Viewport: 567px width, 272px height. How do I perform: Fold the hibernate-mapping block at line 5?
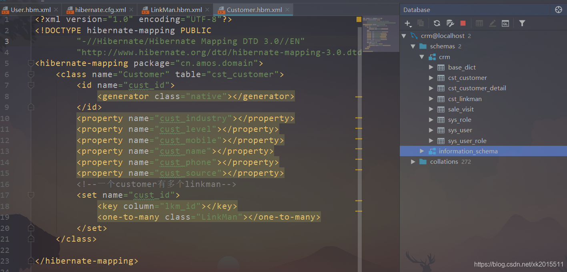pos(31,63)
